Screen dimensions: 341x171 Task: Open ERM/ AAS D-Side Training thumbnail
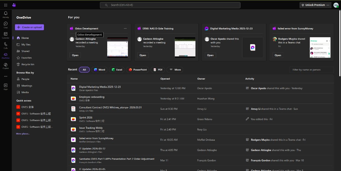pyautogui.click(x=185, y=47)
